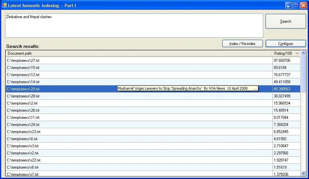Click the scrollbar down arrow

click(x=303, y=173)
